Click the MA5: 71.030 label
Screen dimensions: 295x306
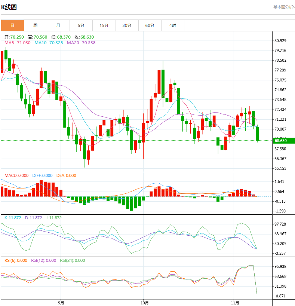point(18,43)
